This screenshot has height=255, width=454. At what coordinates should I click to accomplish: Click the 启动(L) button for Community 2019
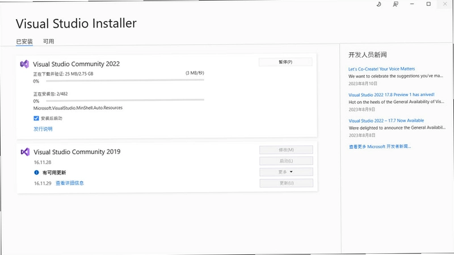coord(286,161)
